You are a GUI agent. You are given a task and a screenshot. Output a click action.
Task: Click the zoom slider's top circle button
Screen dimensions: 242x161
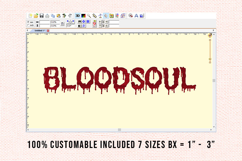pos(210,40)
